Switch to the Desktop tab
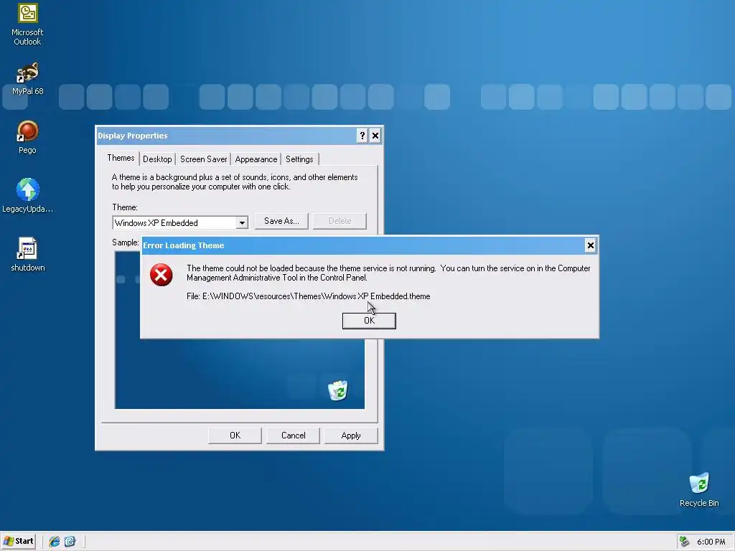 click(157, 159)
